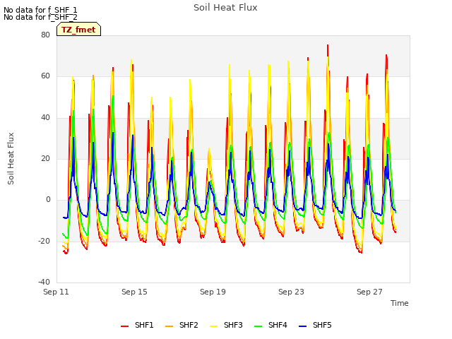Click the blue SHF5 legend swatch
The height and width of the screenshot is (339, 452).
point(303,326)
